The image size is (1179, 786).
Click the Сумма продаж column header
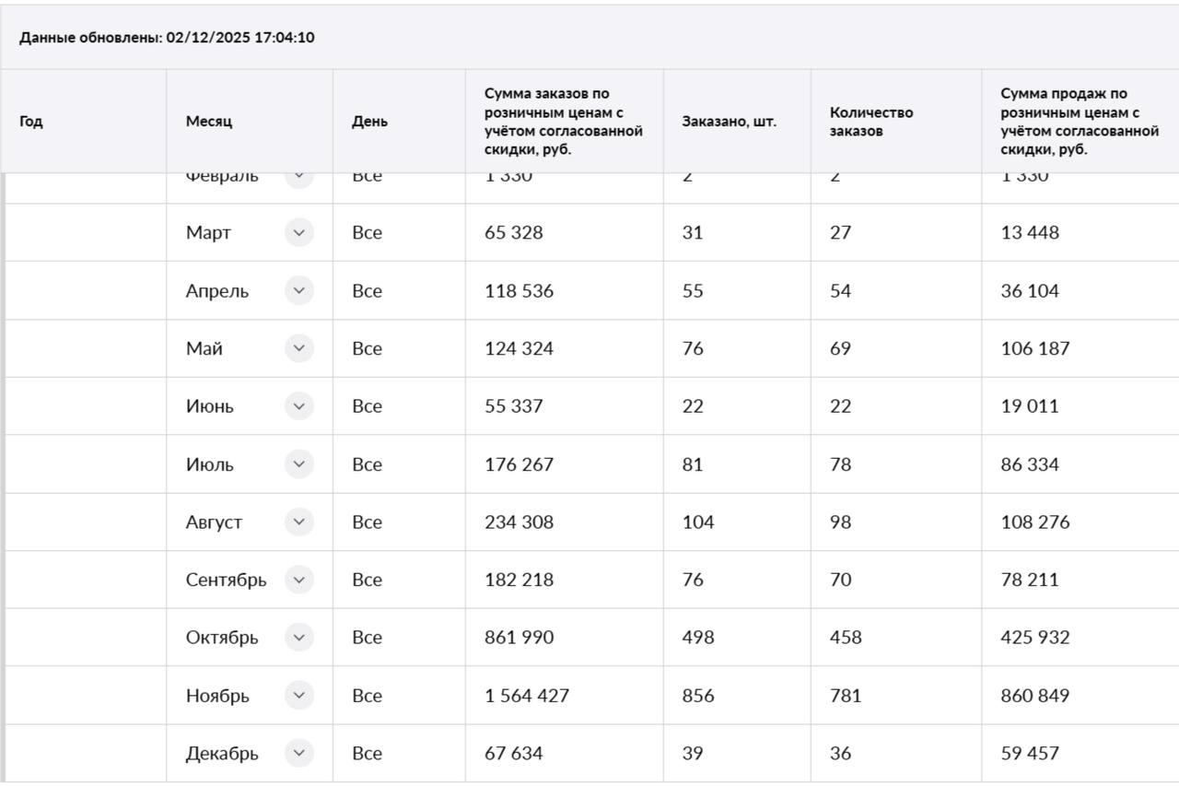(x=1079, y=122)
